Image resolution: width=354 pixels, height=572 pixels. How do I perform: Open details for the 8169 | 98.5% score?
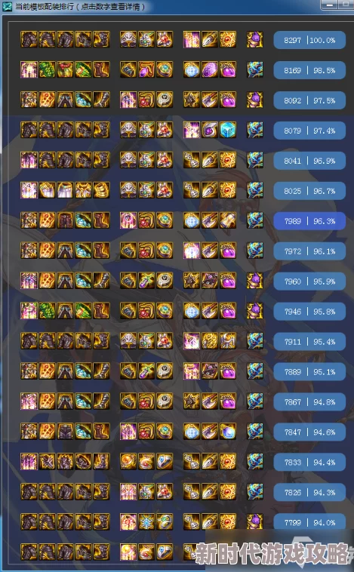pyautogui.click(x=309, y=70)
